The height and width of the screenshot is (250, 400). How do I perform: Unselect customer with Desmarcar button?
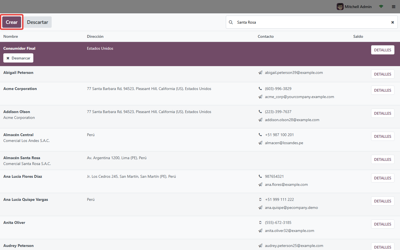click(x=18, y=58)
